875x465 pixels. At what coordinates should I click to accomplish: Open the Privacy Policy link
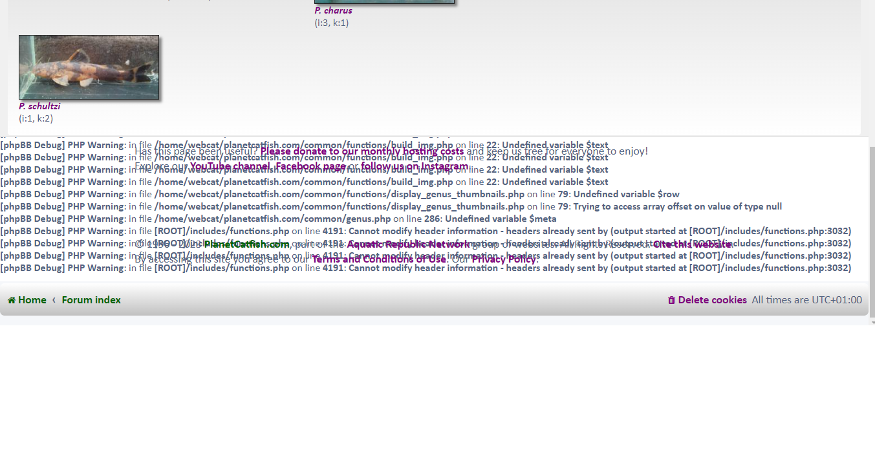(x=504, y=259)
